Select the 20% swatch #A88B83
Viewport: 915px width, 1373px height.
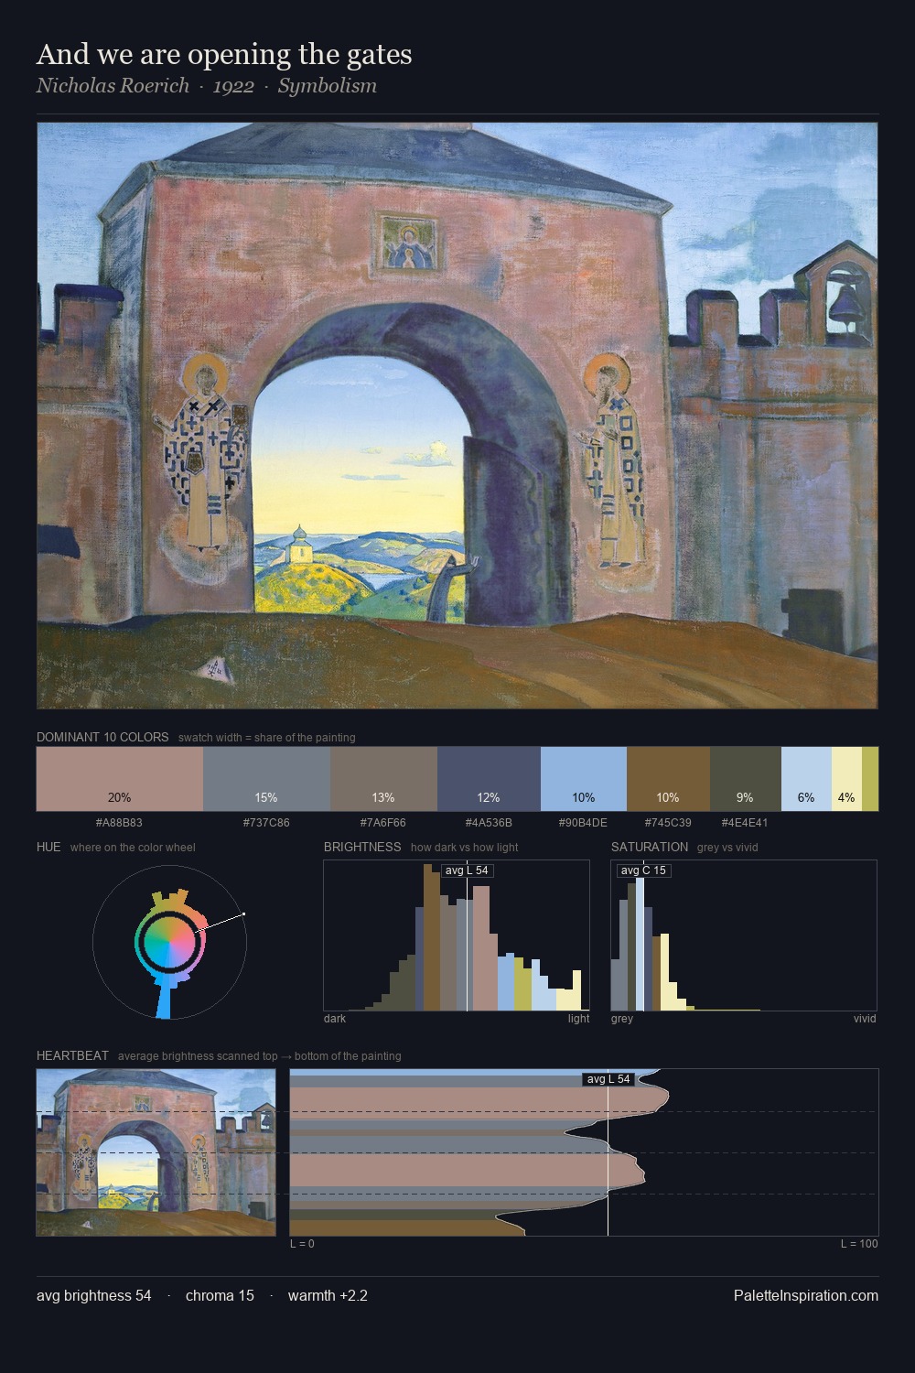click(x=120, y=779)
